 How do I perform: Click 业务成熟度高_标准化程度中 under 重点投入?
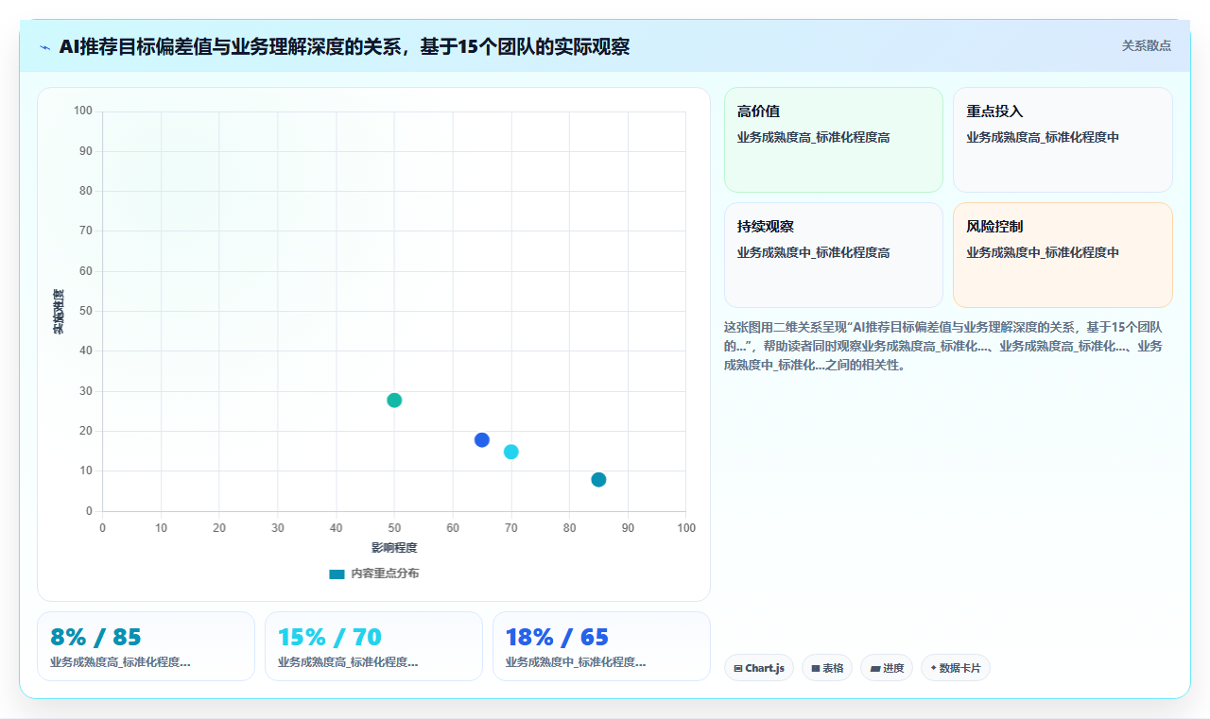pos(1043,137)
